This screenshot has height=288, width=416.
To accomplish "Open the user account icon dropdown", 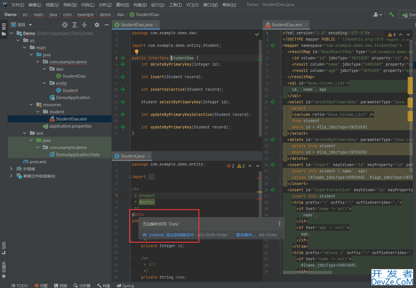I will tap(377, 15).
